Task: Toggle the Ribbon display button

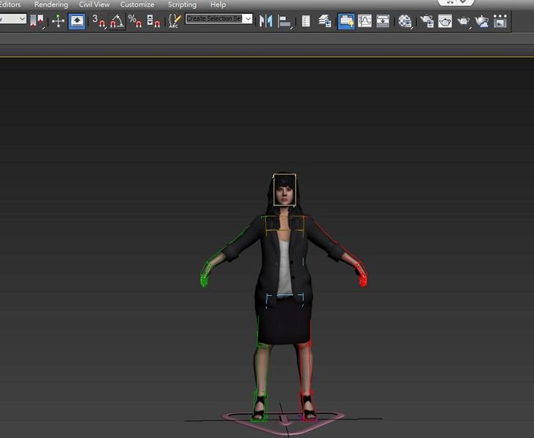Action: click(346, 21)
